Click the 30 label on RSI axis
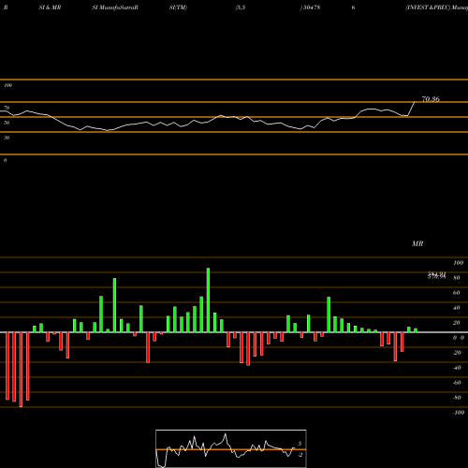Screen dimensions: 468x468 click(7, 138)
